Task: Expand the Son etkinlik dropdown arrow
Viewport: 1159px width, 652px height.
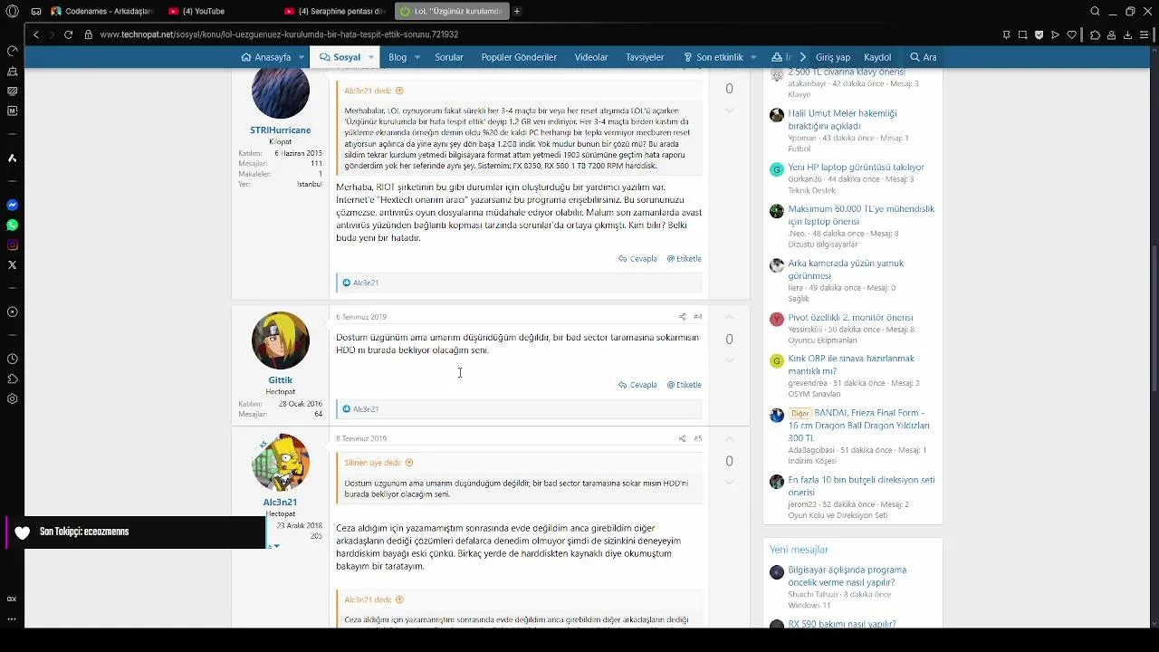Action: 753,57
